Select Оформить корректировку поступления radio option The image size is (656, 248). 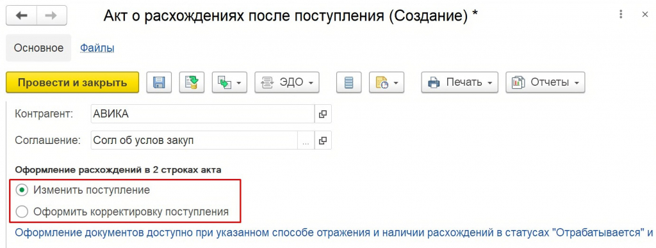tap(122, 212)
